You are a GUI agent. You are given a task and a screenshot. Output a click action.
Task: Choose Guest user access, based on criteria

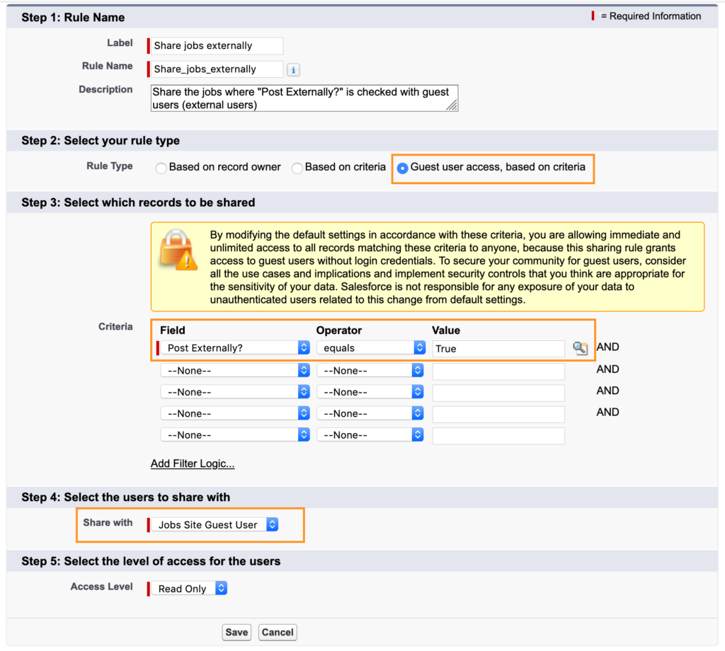[402, 168]
